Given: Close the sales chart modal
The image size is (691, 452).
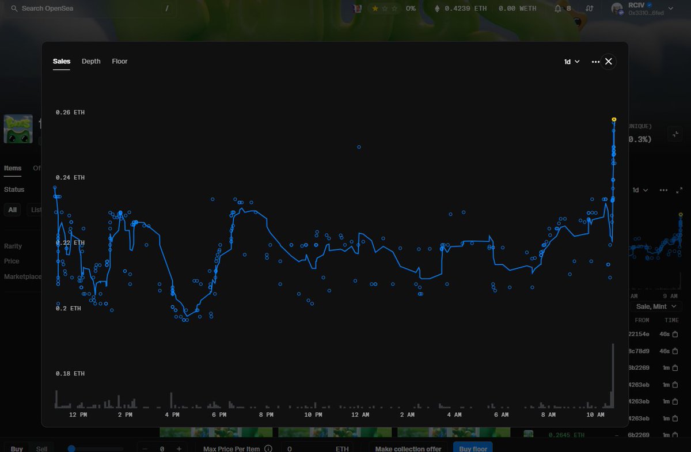Looking at the screenshot, I should (x=609, y=61).
